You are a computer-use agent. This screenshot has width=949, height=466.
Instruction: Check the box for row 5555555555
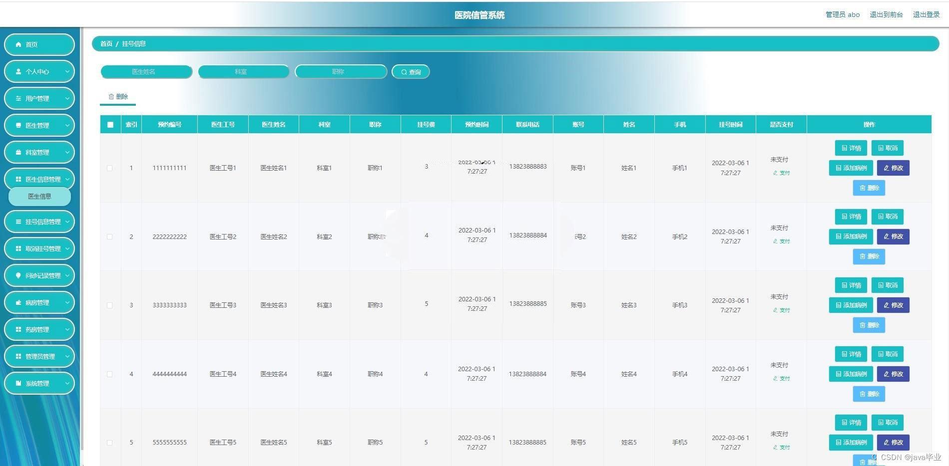coord(110,443)
